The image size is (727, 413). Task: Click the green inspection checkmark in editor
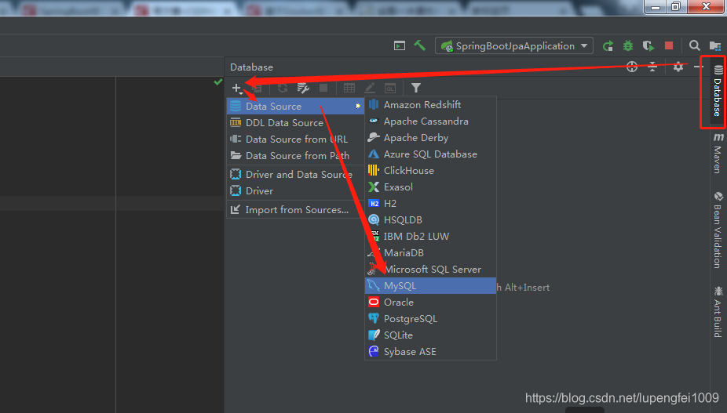pyautogui.click(x=218, y=82)
